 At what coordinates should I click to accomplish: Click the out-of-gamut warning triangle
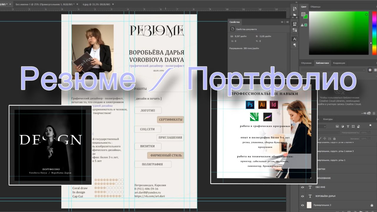302,25
